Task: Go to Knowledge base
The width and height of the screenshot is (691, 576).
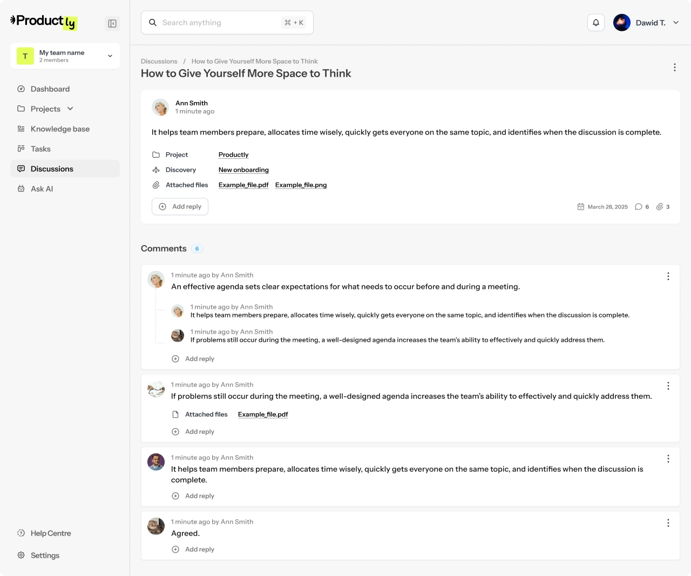Action: point(60,129)
